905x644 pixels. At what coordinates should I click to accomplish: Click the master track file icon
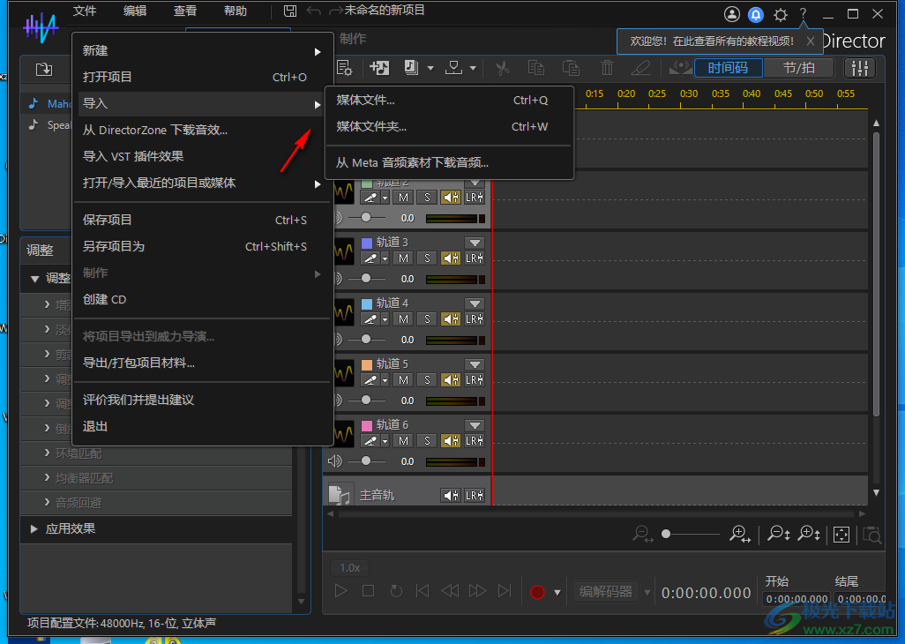point(339,495)
